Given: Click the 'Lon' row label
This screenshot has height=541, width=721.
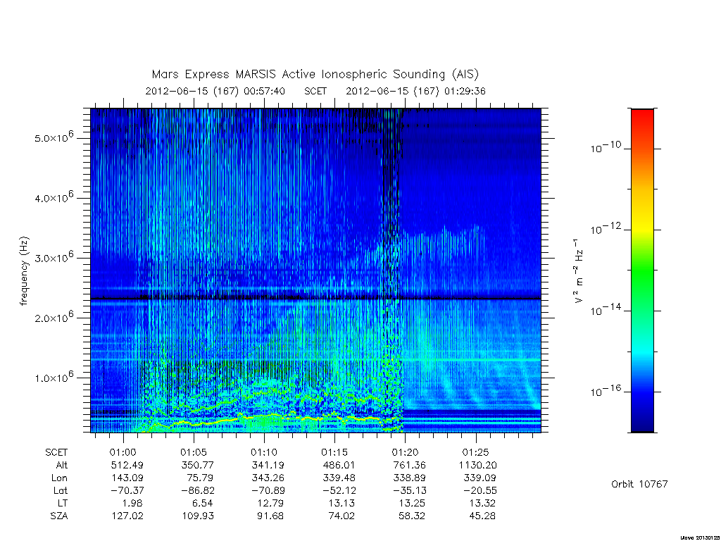Looking at the screenshot, I should tap(60, 478).
